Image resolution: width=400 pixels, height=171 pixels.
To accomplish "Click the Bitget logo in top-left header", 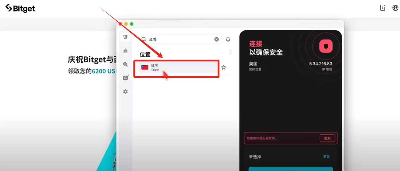I will pyautogui.click(x=20, y=8).
